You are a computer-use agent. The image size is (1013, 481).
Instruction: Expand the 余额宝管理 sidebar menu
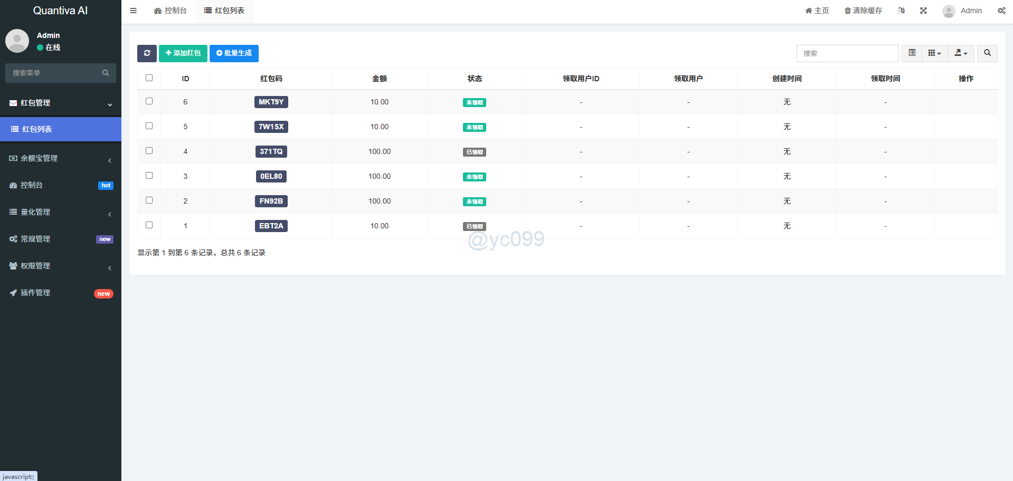pos(61,158)
